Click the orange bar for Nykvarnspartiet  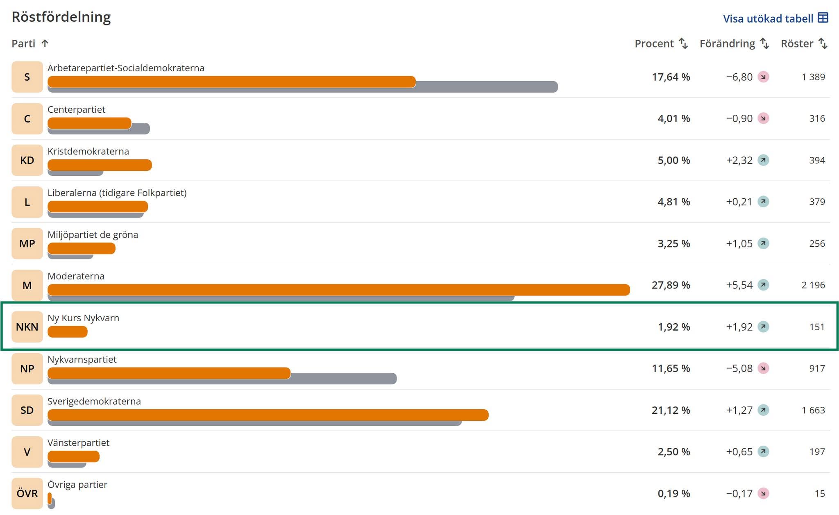click(x=169, y=373)
